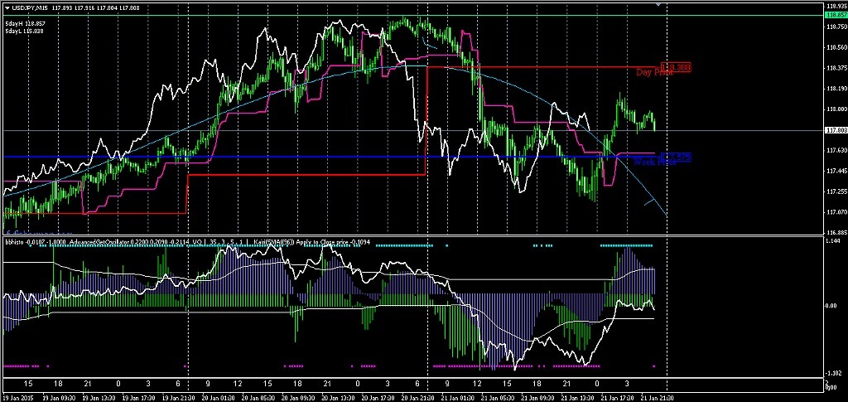Click the 5dayL 115.838 label
The width and height of the screenshot is (848, 402).
pyautogui.click(x=24, y=31)
